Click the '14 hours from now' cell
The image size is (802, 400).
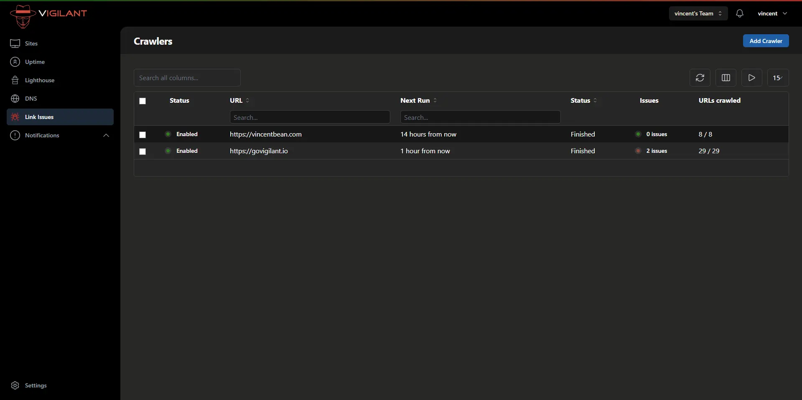coord(428,134)
